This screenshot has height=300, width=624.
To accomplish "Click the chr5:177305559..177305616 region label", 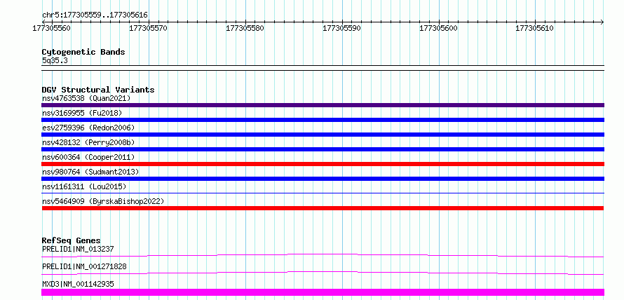I will pyautogui.click(x=95, y=15).
